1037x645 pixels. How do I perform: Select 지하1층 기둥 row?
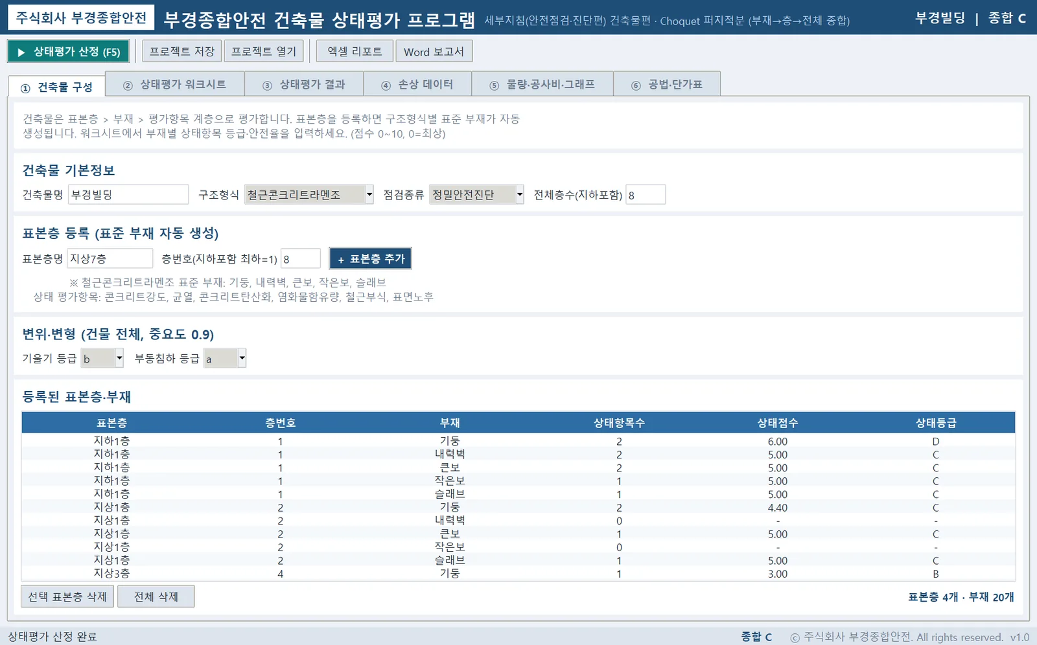coord(518,441)
